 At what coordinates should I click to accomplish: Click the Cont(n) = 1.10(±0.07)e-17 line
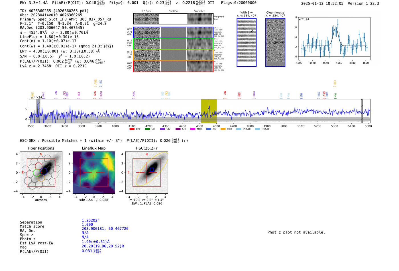click(x=48, y=41)
